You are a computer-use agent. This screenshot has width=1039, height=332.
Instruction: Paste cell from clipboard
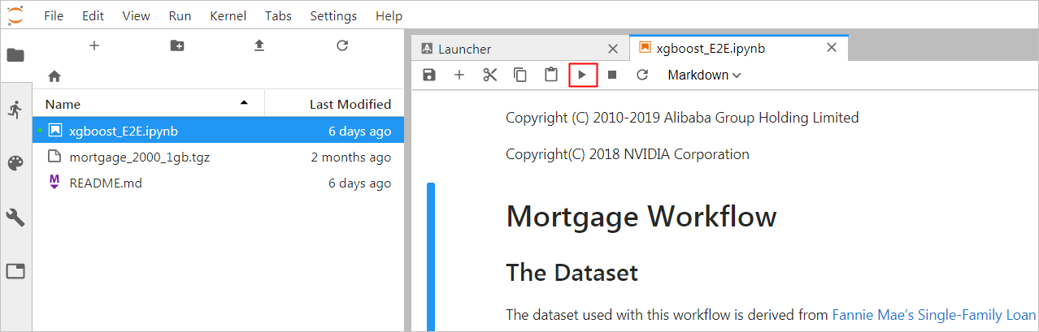pyautogui.click(x=551, y=75)
